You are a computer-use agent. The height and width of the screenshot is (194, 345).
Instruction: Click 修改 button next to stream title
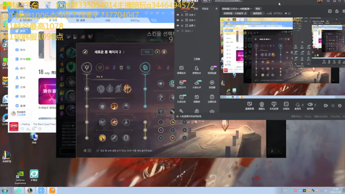coord(257,9)
